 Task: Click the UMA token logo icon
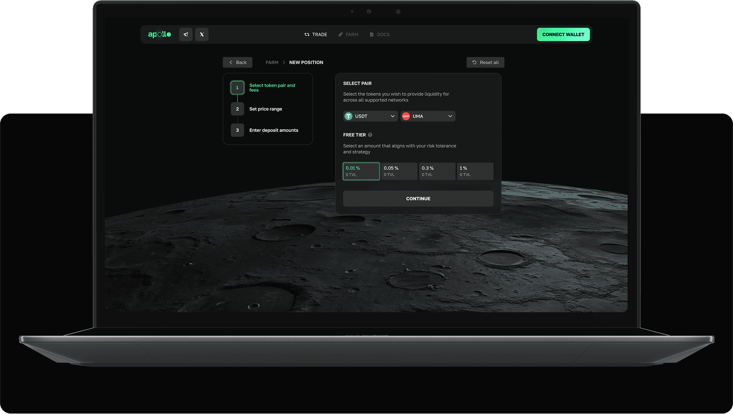[x=406, y=116]
